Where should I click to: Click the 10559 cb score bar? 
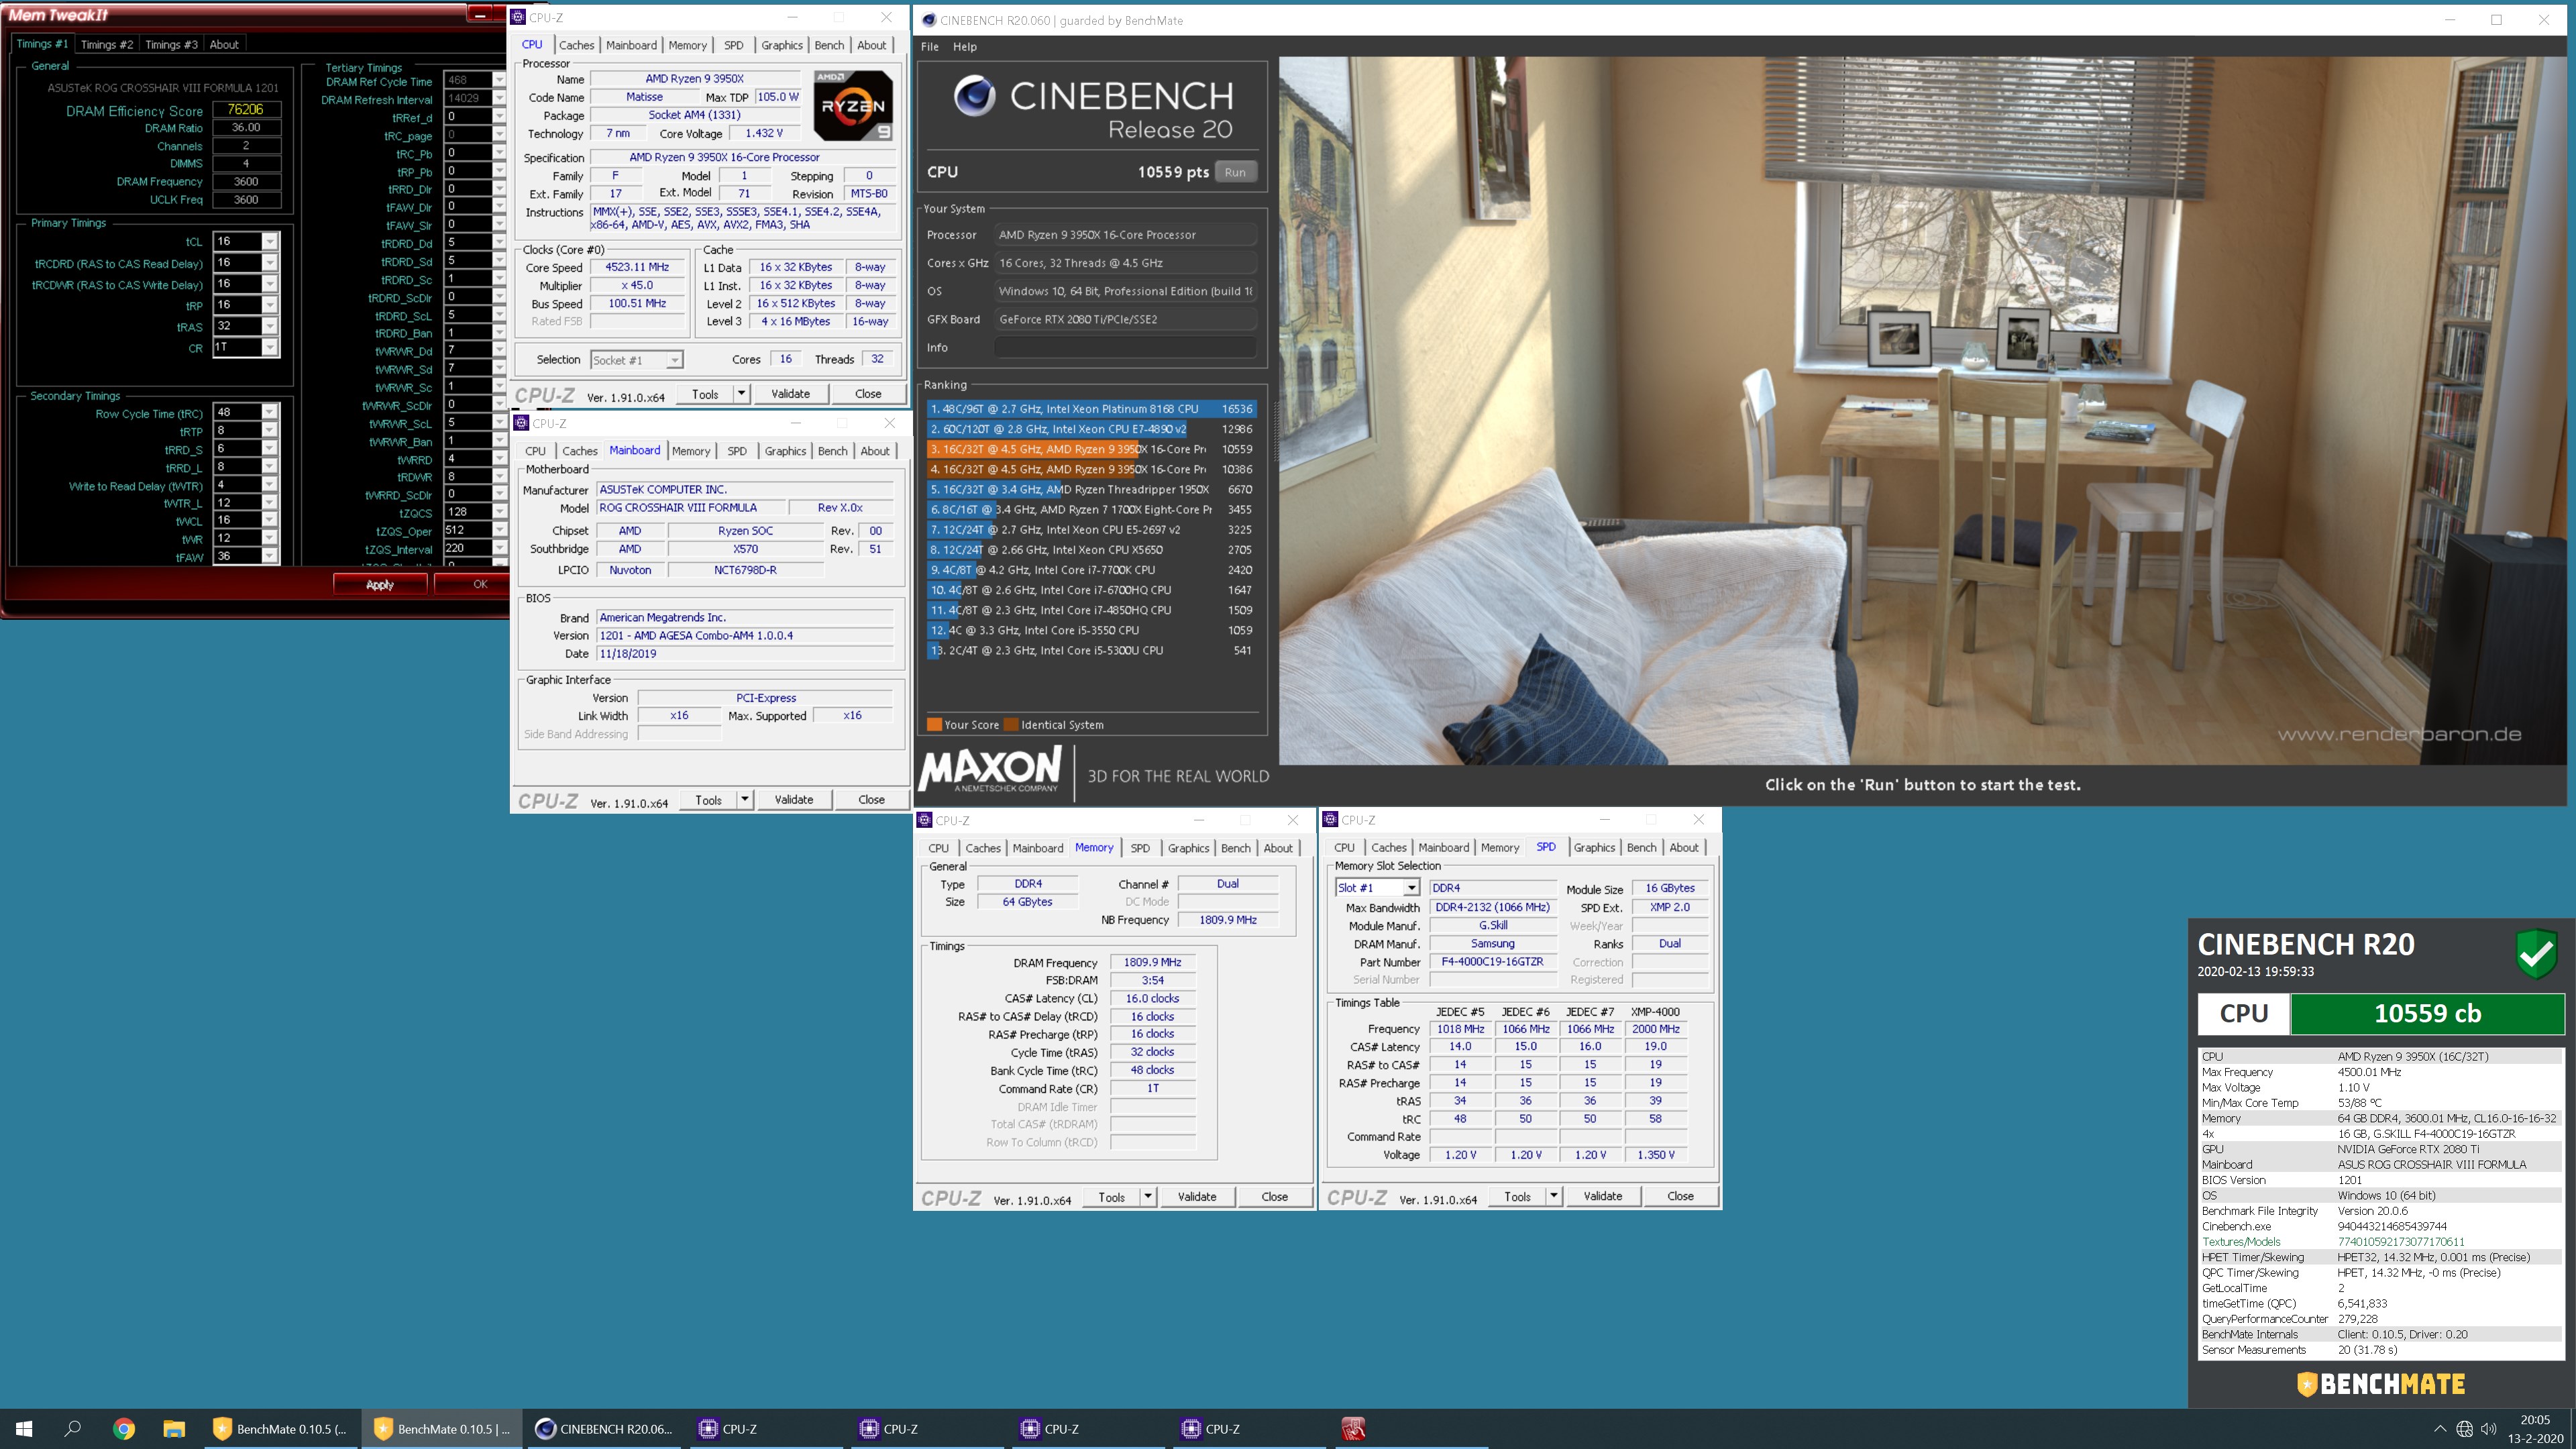coord(2427,1013)
